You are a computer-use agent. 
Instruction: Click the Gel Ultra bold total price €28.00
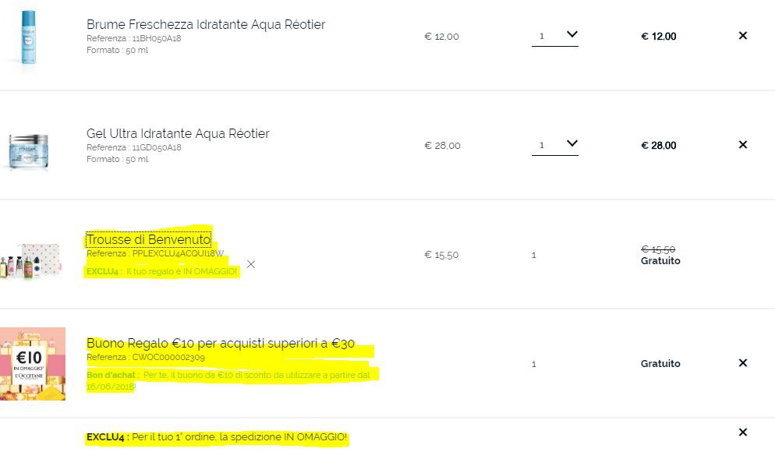[658, 146]
